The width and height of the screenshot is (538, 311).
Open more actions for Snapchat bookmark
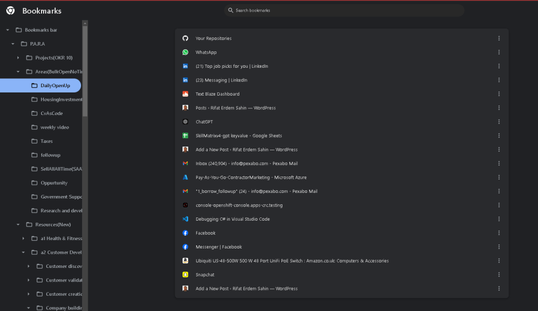pyautogui.click(x=499, y=275)
